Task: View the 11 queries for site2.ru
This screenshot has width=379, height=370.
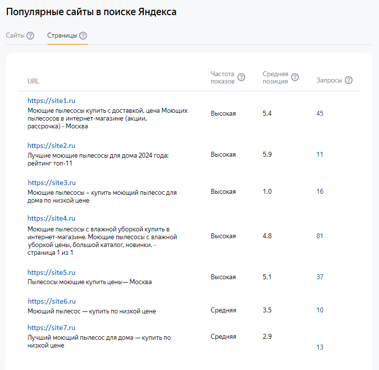Action: click(320, 154)
